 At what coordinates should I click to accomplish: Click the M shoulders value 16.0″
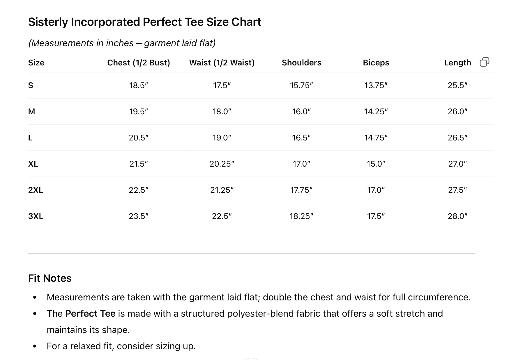301,111
